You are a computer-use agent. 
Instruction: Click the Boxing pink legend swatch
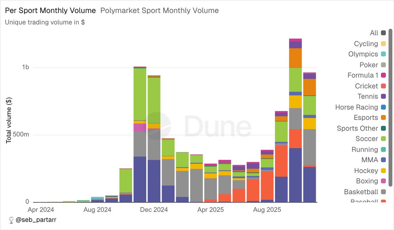[x=383, y=181]
